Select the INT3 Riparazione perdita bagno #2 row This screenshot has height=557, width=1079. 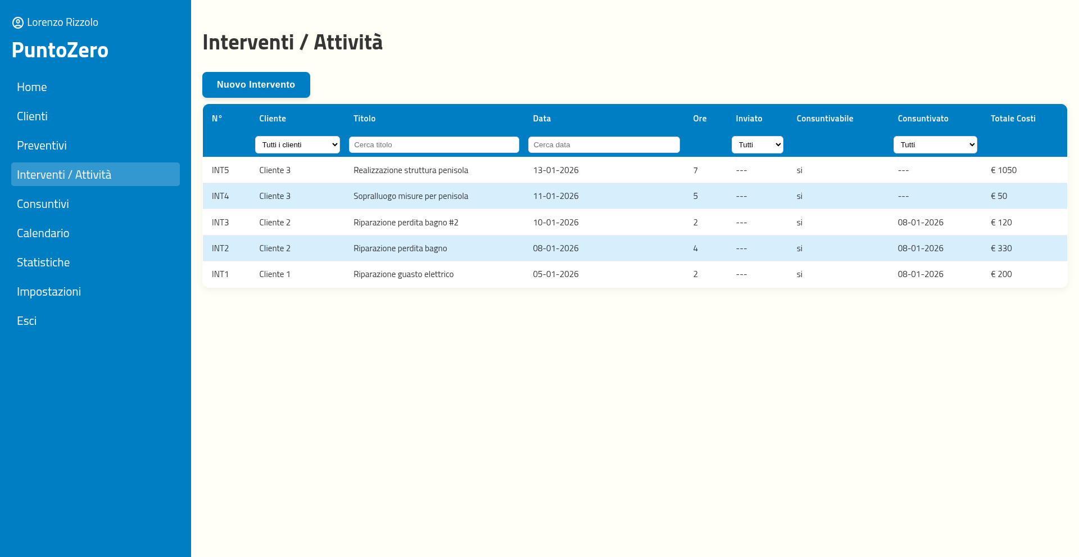click(406, 223)
